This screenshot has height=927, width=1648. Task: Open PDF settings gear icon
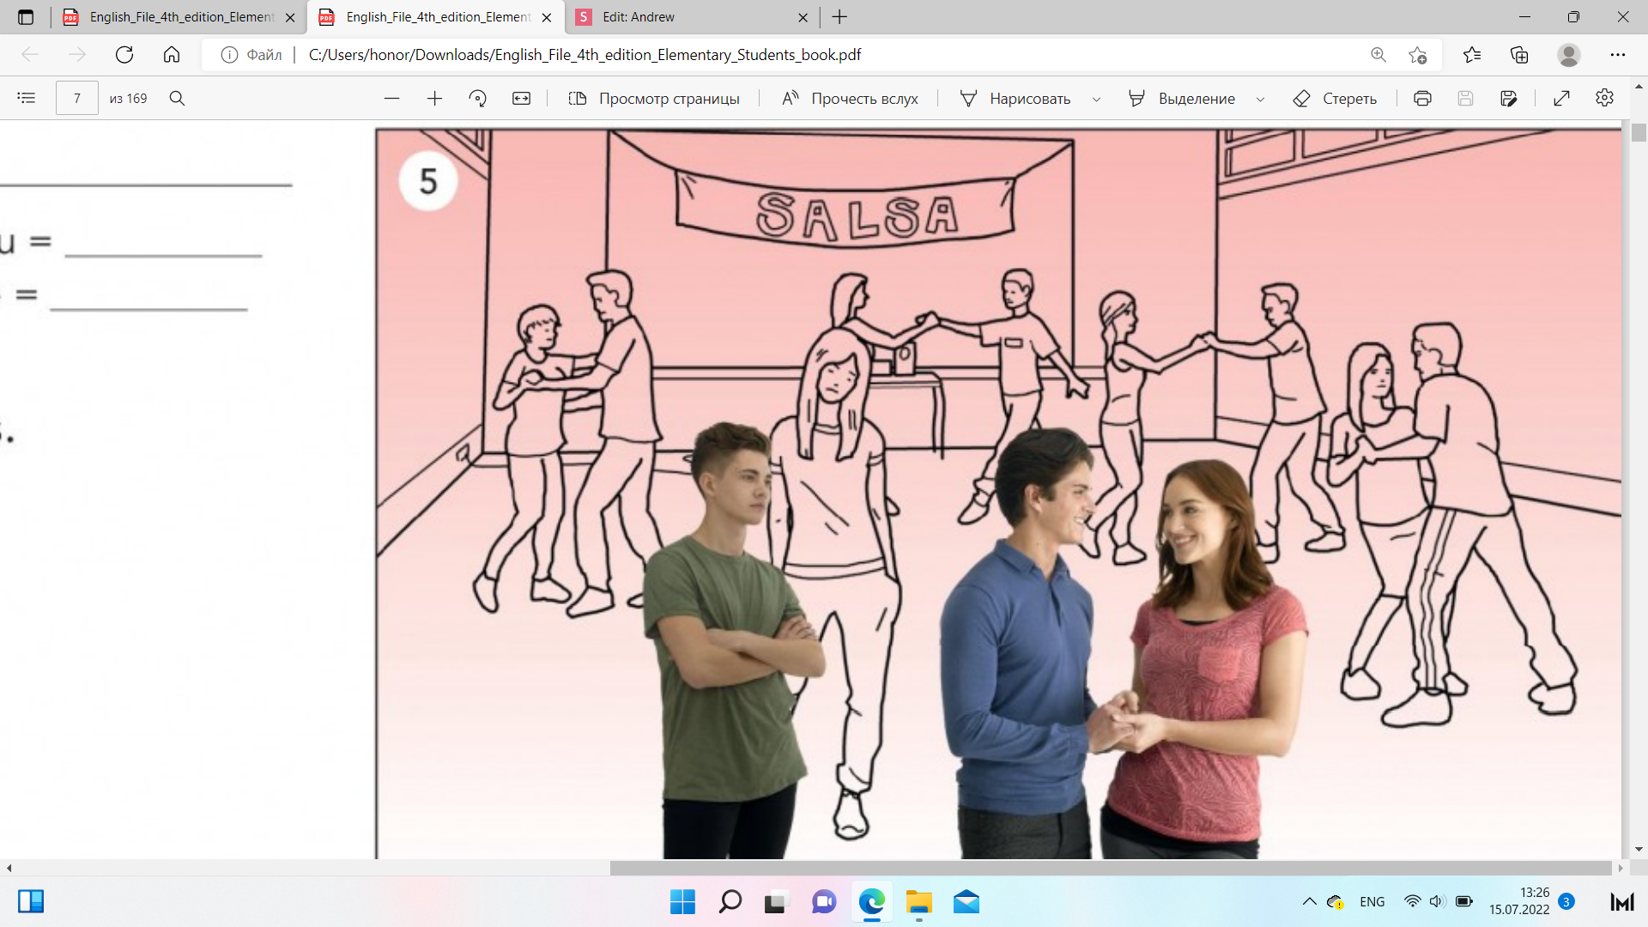tap(1604, 98)
